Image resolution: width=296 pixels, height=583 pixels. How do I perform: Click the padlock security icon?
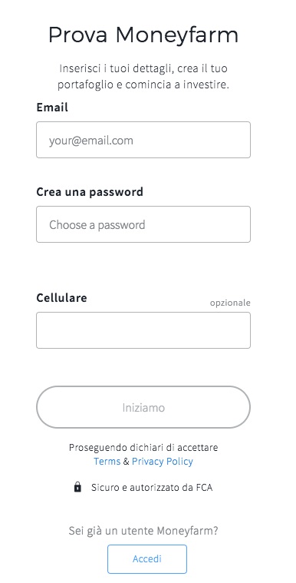[x=77, y=487]
